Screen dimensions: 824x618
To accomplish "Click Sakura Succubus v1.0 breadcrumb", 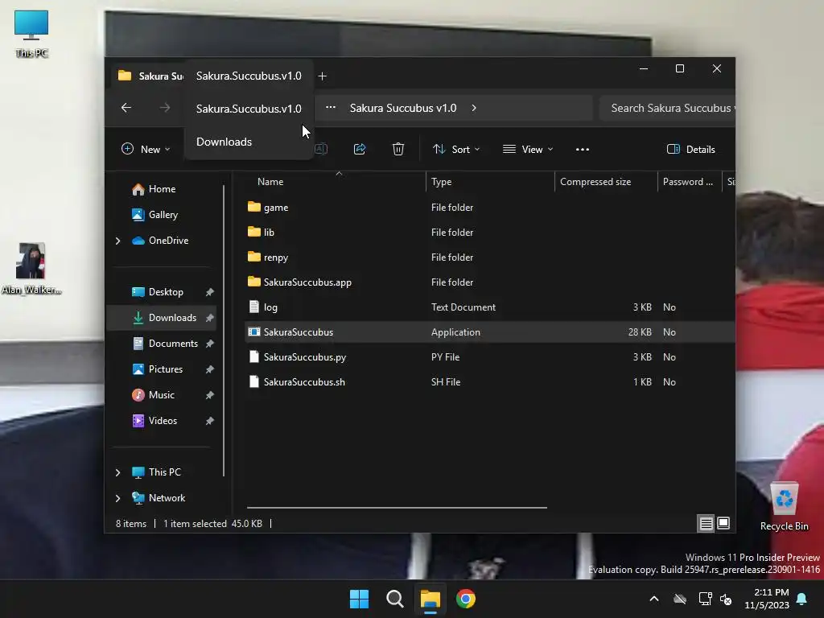I will tap(403, 108).
